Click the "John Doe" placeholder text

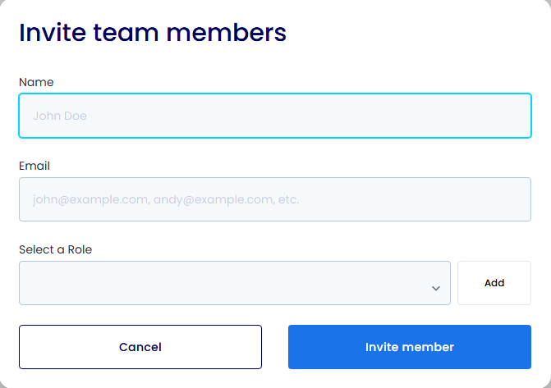pos(60,116)
